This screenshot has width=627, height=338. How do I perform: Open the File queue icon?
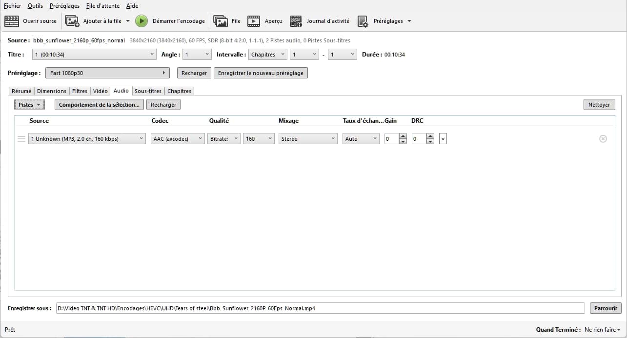pyautogui.click(x=221, y=21)
